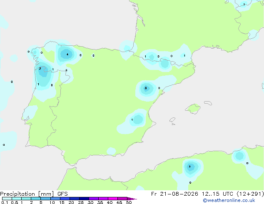Click the (12+291) forecast hour text
This screenshot has width=264, height=204.
coord(250,194)
